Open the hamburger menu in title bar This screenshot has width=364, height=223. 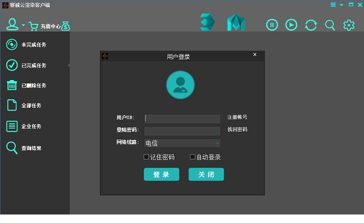tap(333, 5)
